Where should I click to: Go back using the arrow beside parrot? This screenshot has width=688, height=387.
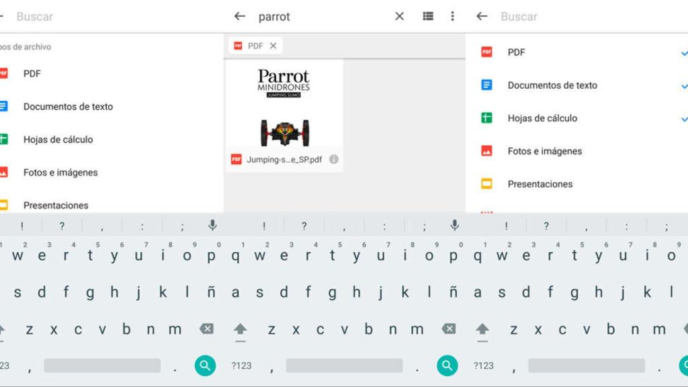tap(239, 16)
